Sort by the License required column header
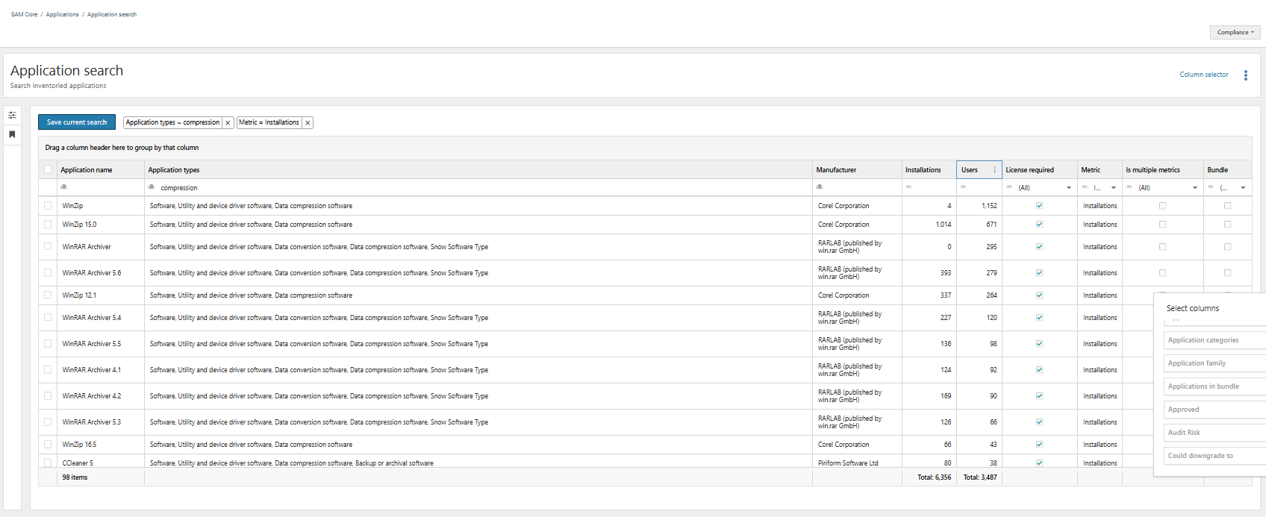The width and height of the screenshot is (1266, 517). pos(1029,170)
